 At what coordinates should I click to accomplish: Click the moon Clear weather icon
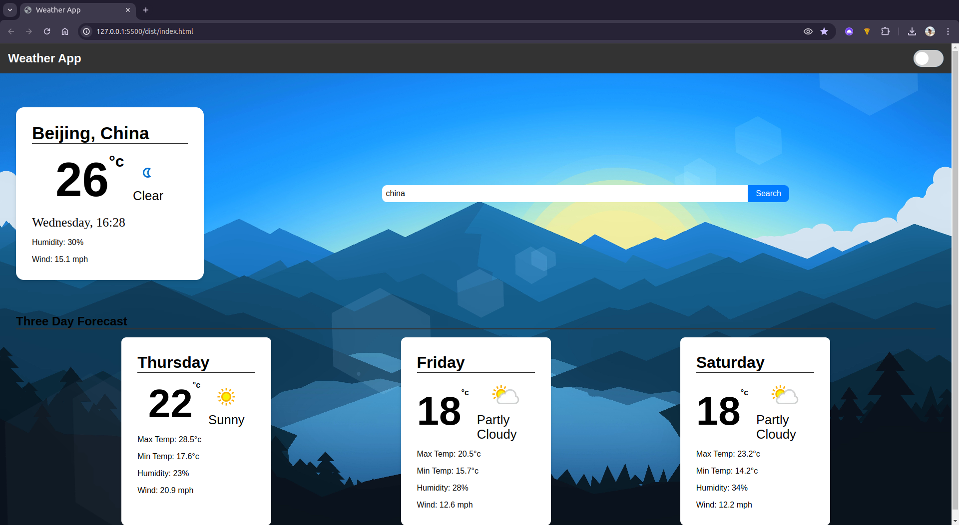147,173
